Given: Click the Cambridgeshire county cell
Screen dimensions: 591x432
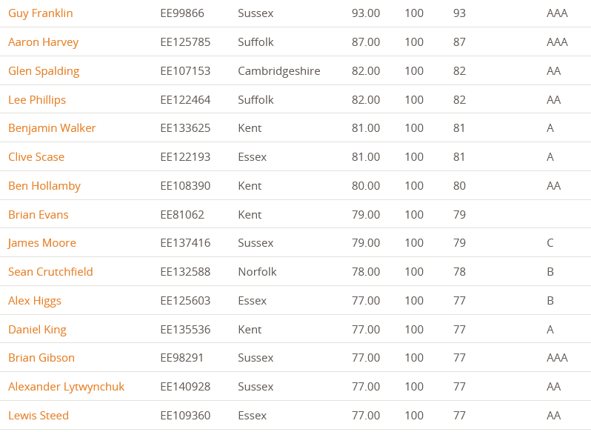Looking at the screenshot, I should coord(279,71).
